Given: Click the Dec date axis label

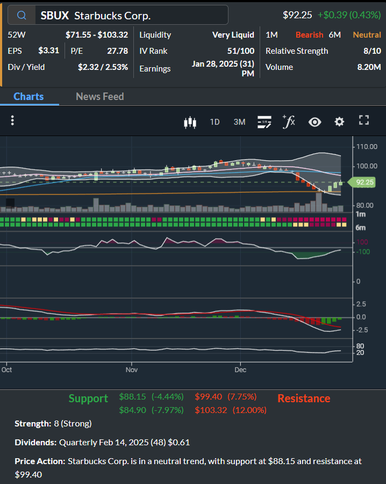Looking at the screenshot, I should (x=240, y=370).
